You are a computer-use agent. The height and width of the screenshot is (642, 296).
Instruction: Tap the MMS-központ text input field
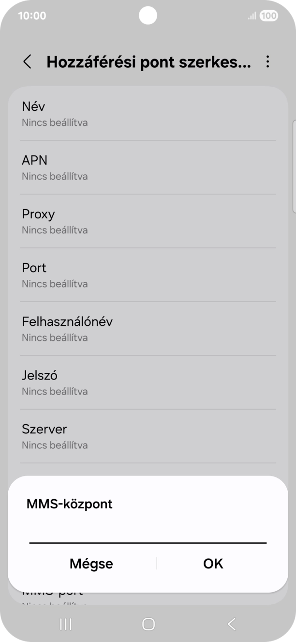tap(148, 537)
